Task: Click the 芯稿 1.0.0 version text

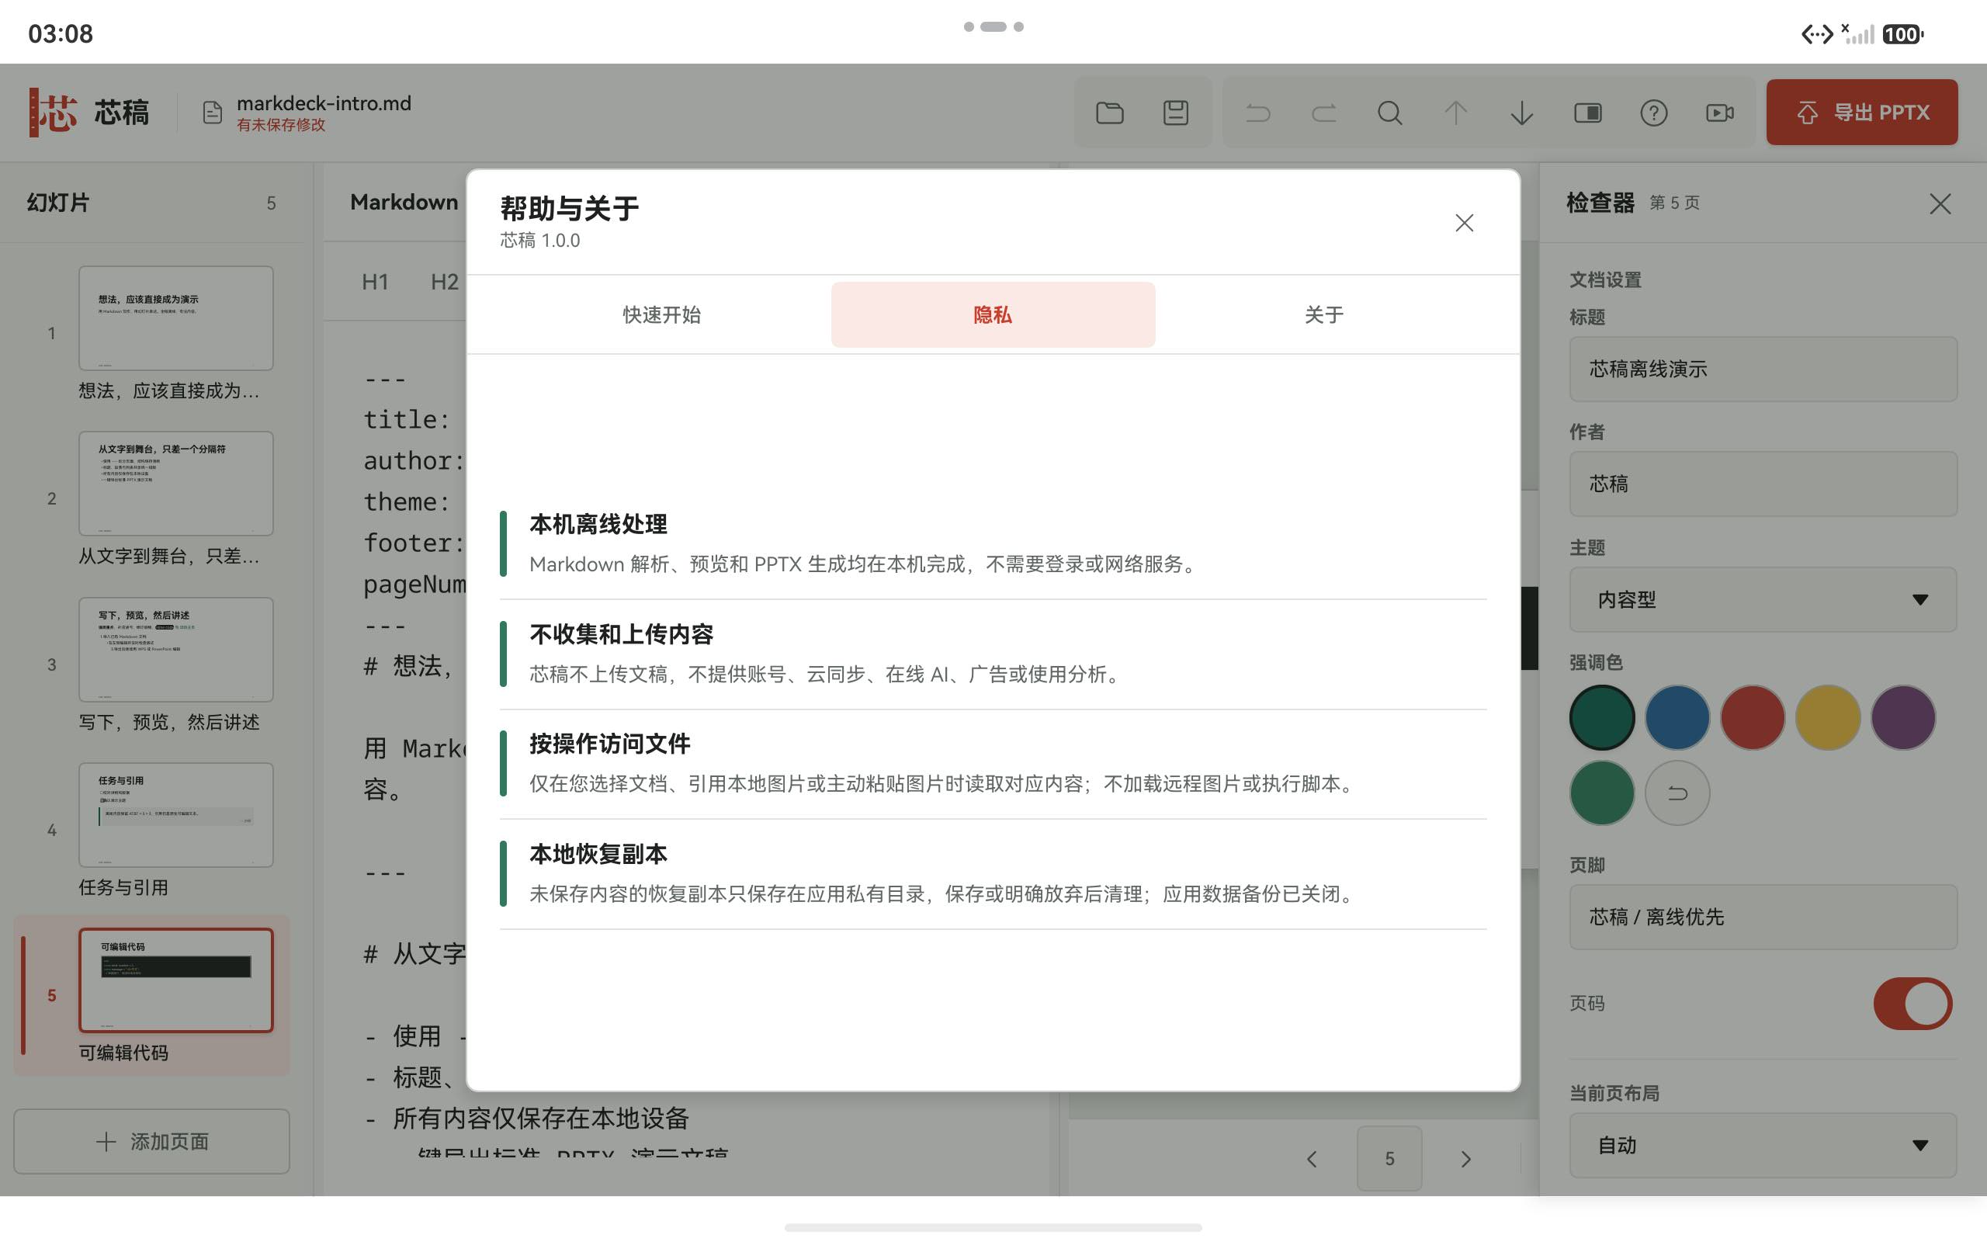Action: coord(540,241)
